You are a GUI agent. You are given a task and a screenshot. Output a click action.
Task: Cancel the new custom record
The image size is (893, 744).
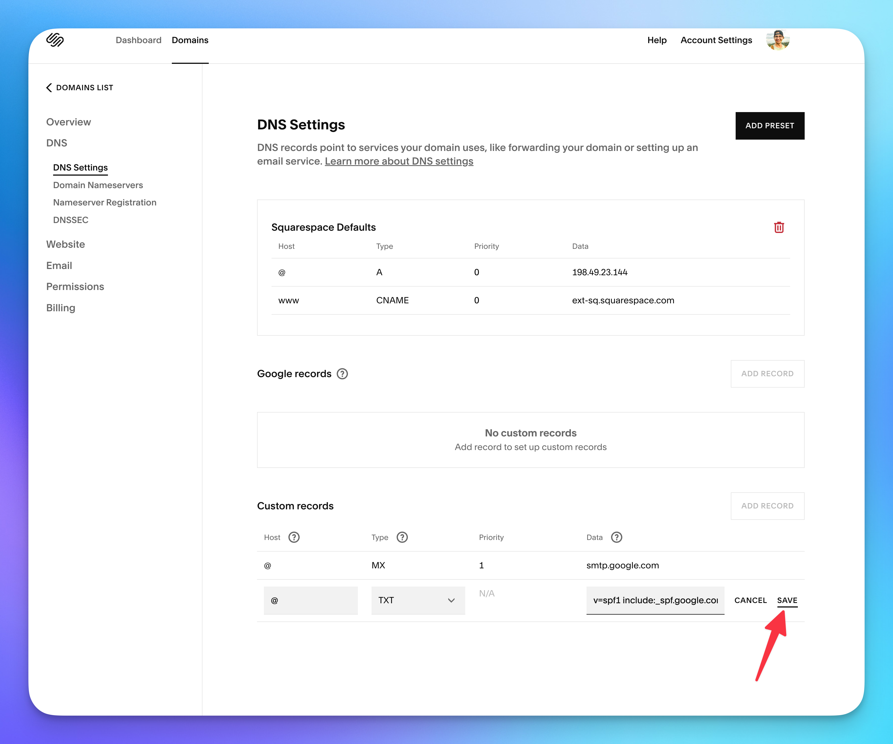point(750,600)
